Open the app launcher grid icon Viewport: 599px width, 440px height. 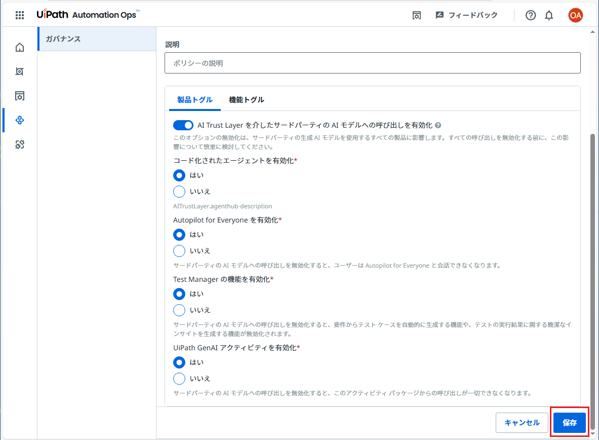pyautogui.click(x=19, y=15)
